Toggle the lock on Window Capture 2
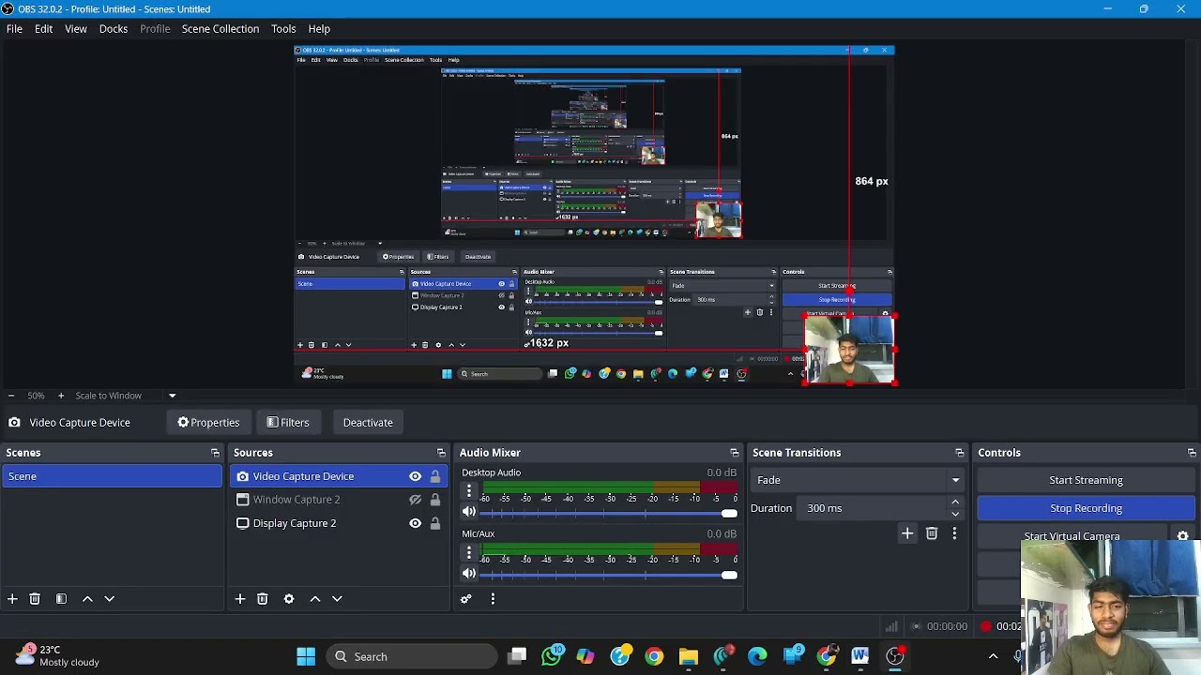This screenshot has height=675, width=1201. tap(435, 500)
